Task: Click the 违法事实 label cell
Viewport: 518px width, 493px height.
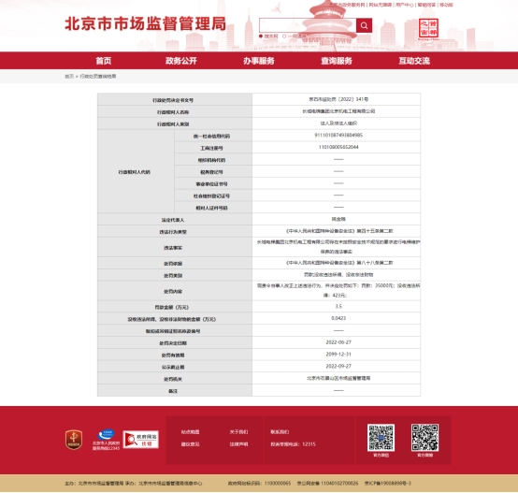Action: coord(175,247)
